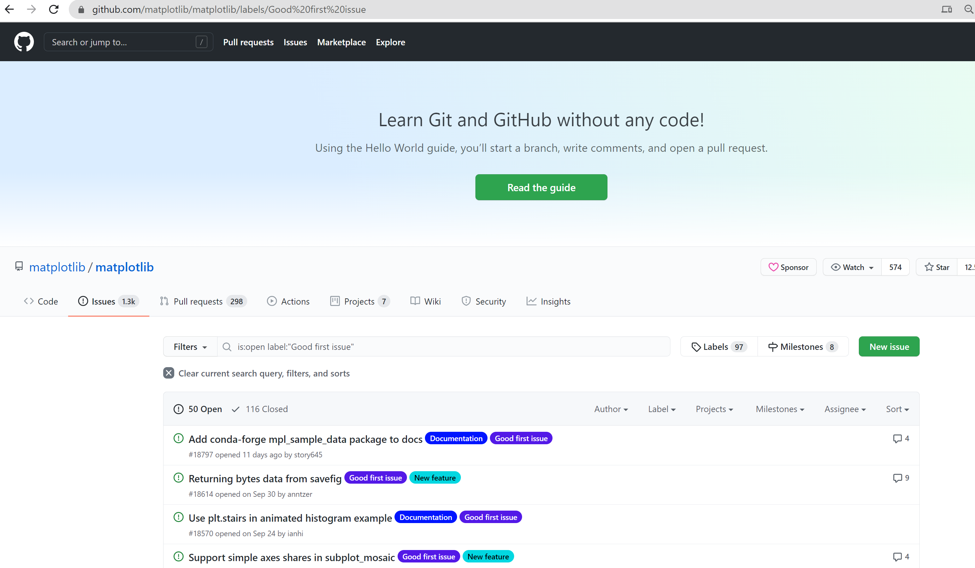Click the purple Good first issue label
This screenshot has width=975, height=568.
pyautogui.click(x=521, y=438)
